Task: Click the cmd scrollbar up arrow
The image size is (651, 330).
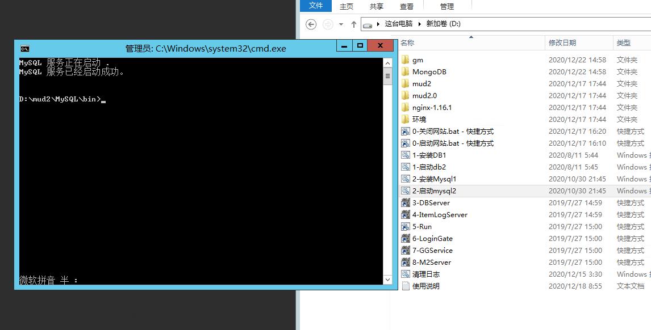Action: click(x=388, y=62)
